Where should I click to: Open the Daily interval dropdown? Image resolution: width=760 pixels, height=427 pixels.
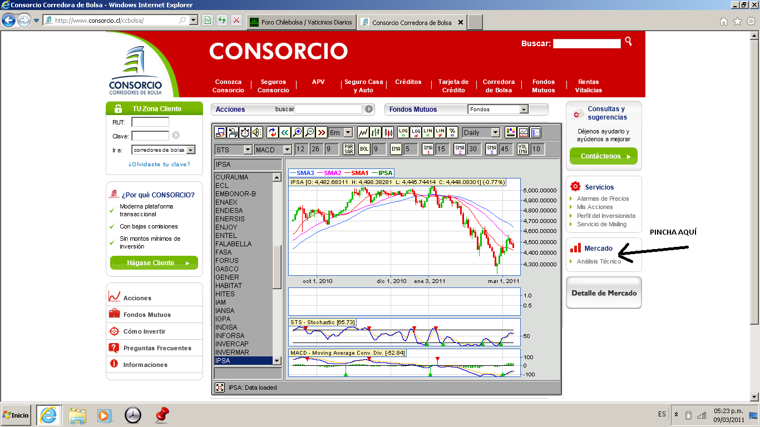click(x=481, y=132)
